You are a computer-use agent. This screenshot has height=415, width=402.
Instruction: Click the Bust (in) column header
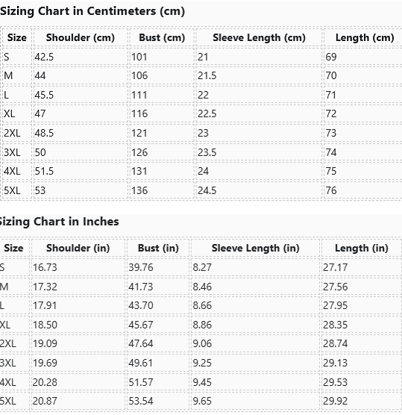coord(158,249)
